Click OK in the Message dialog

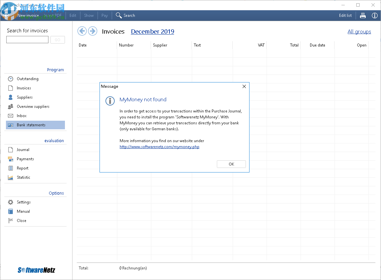click(x=231, y=164)
